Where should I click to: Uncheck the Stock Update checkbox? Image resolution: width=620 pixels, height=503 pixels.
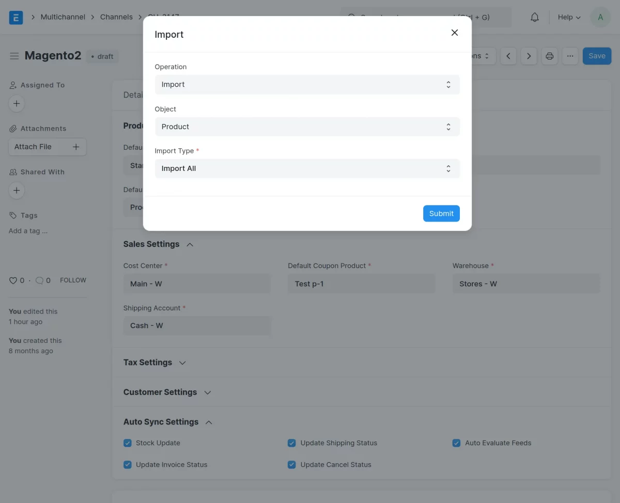pos(128,443)
